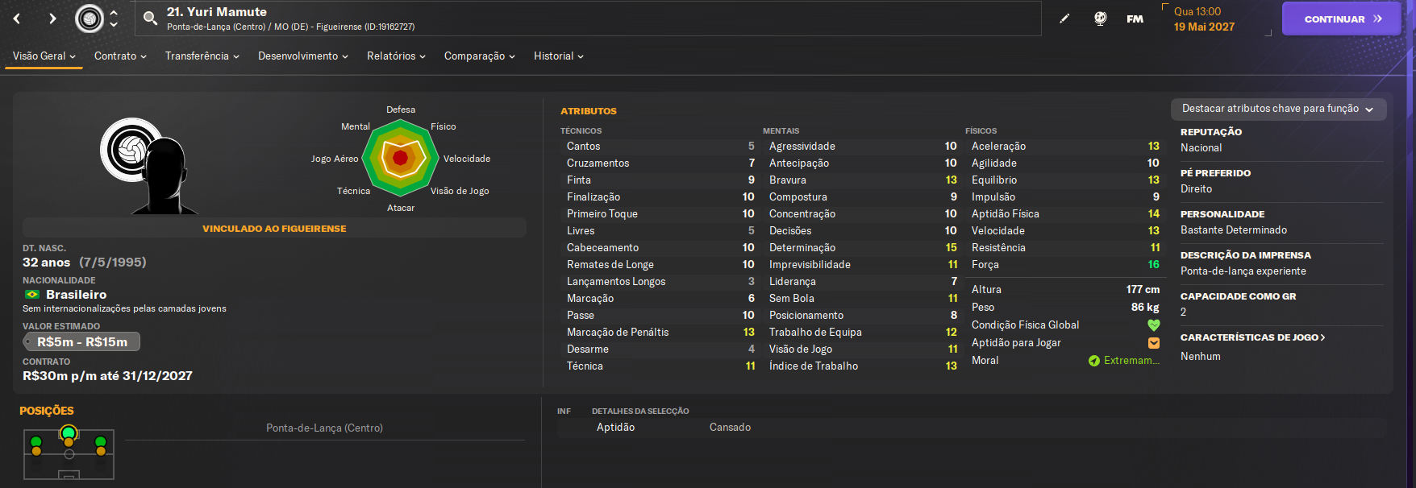Click the player attribute radar chart
Viewport: 1416px width, 488px height.
pos(400,158)
